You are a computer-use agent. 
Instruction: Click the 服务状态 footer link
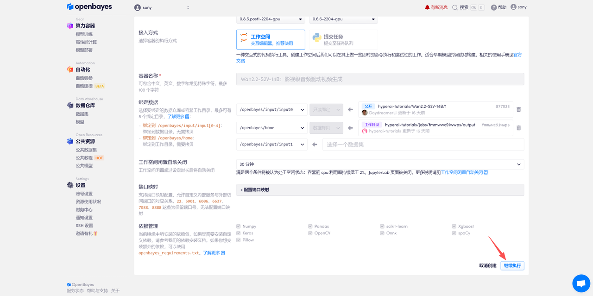[75, 291]
